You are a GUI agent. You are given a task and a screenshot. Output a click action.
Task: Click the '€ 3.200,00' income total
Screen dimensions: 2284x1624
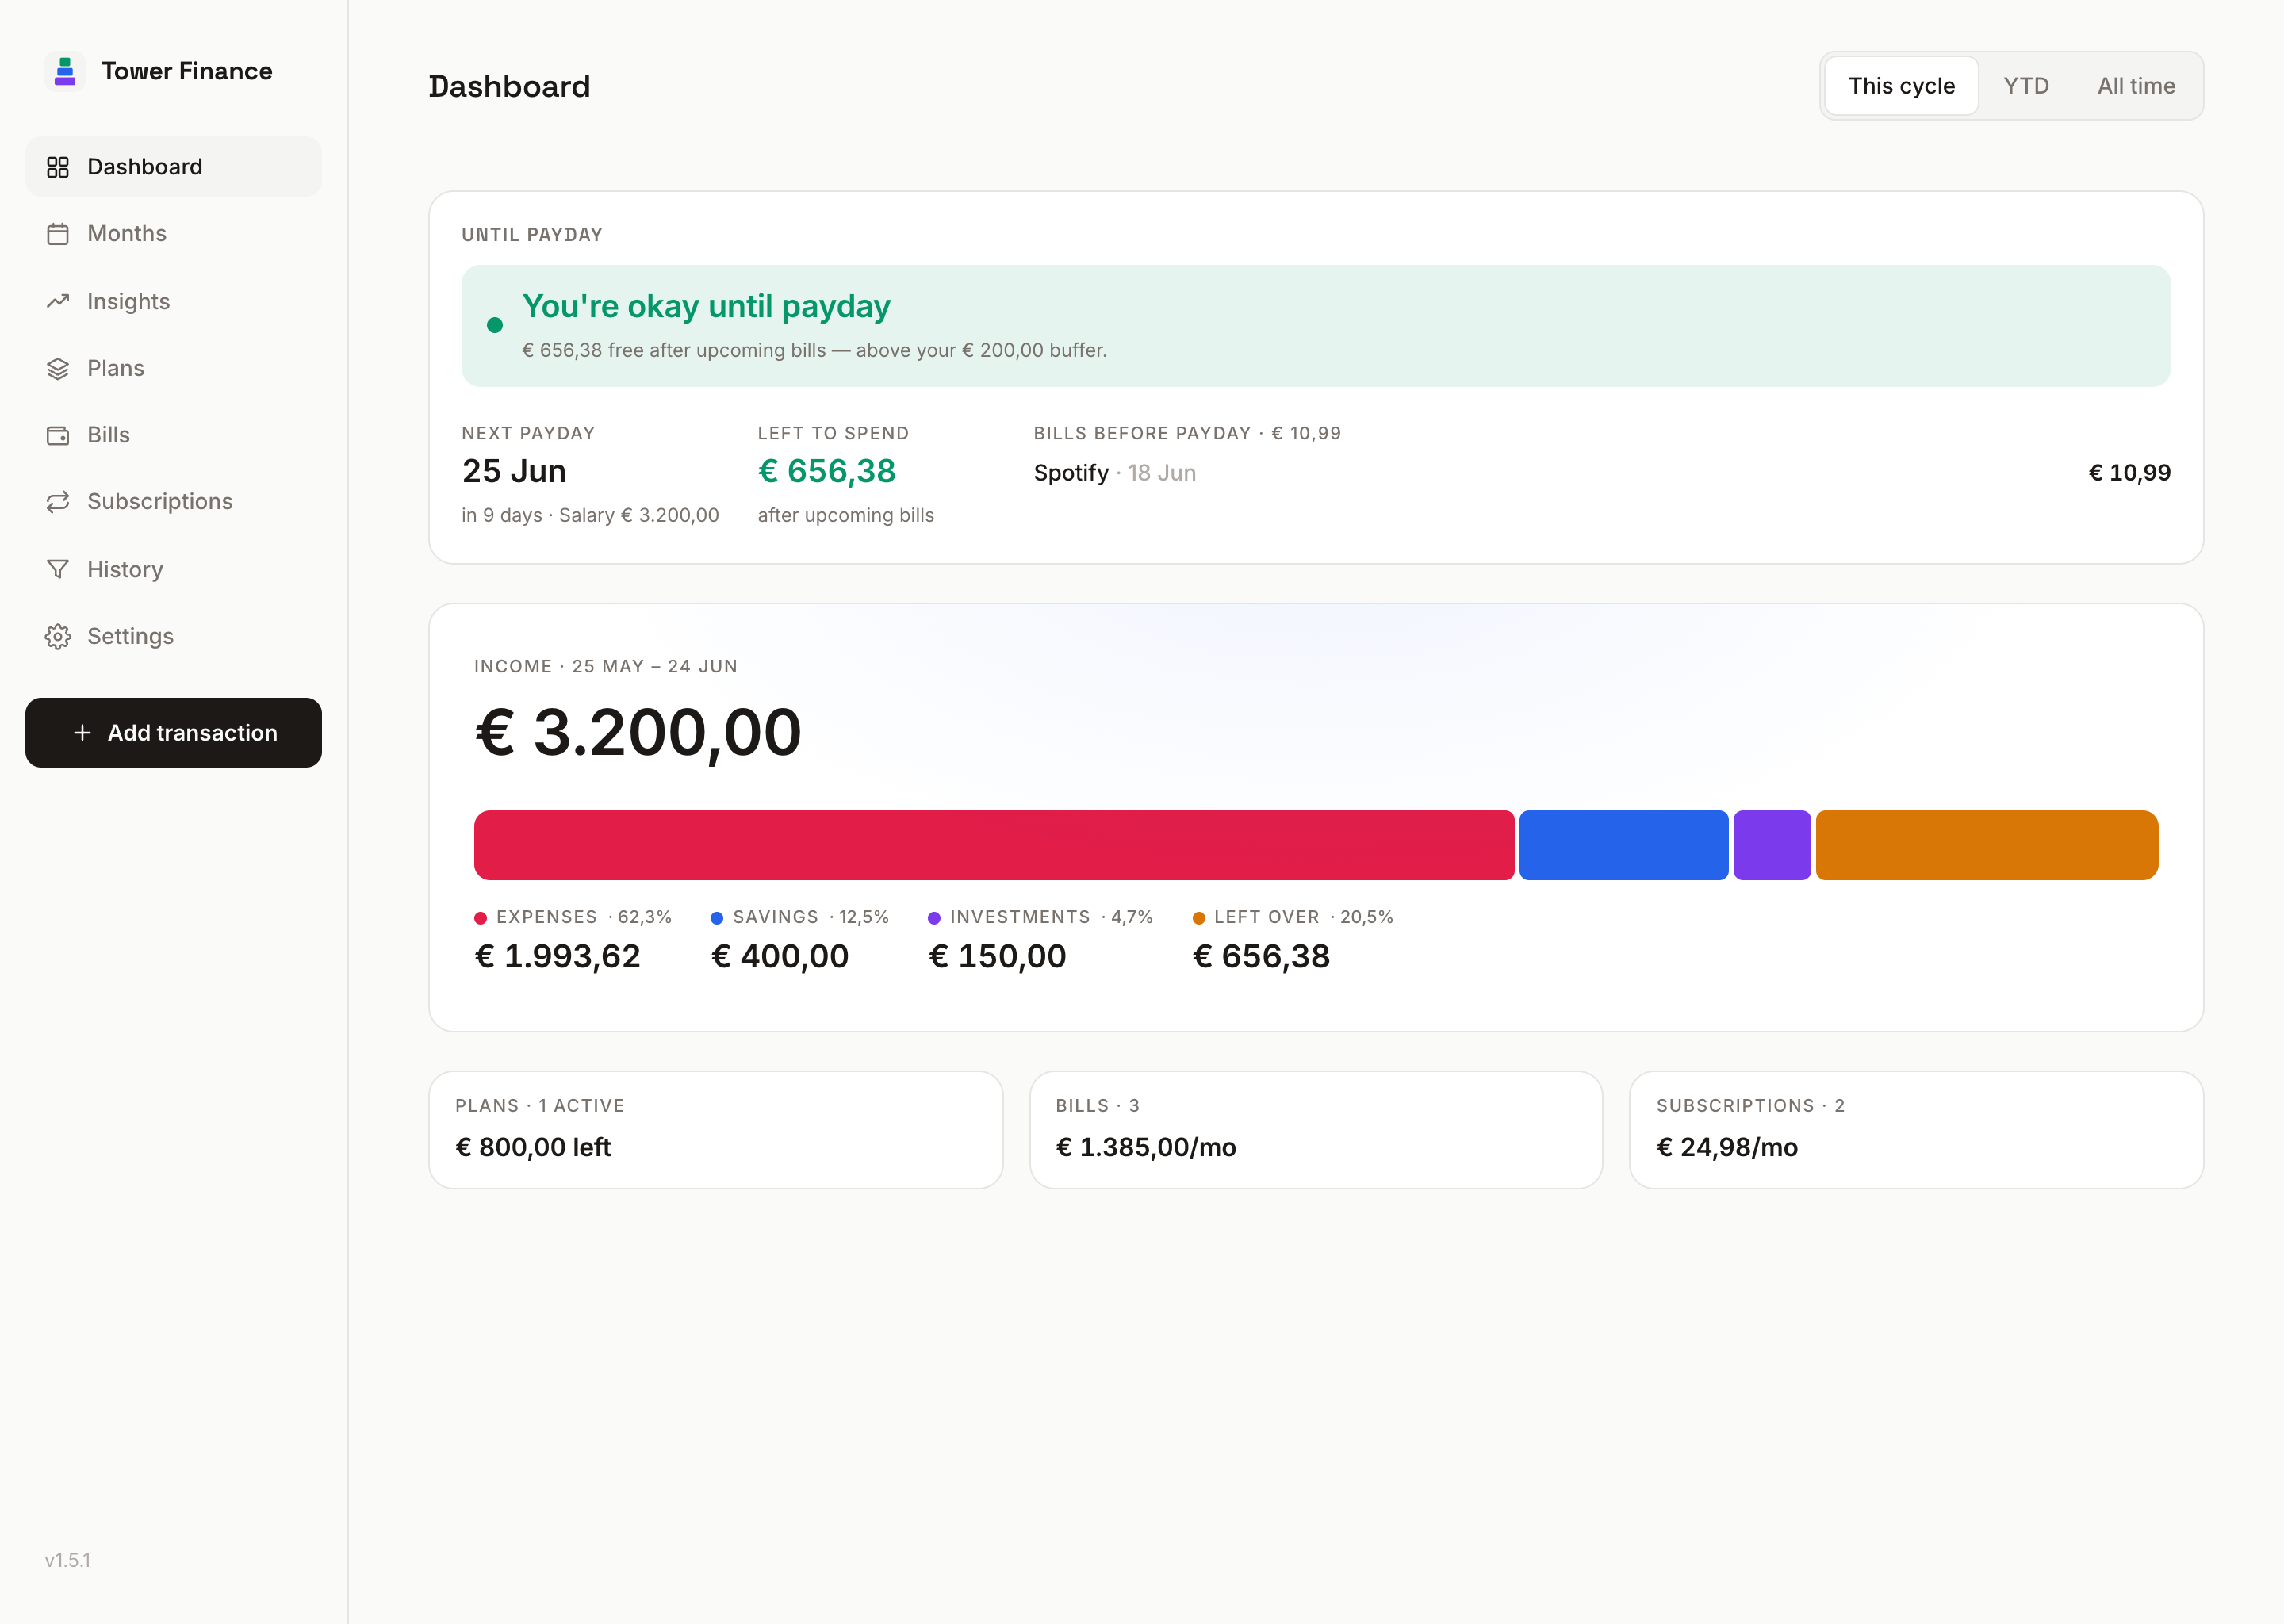[638, 733]
